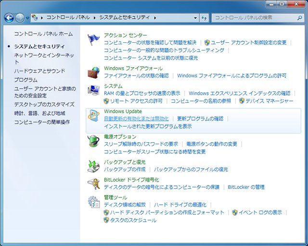Click shield icon beside ユーザー アカウント制御設定の変更
The height and width of the screenshot is (246, 308).
pyautogui.click(x=207, y=43)
